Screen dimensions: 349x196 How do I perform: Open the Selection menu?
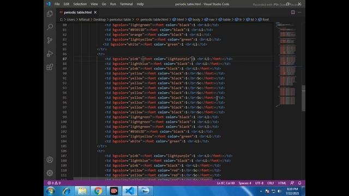(x=80, y=4)
